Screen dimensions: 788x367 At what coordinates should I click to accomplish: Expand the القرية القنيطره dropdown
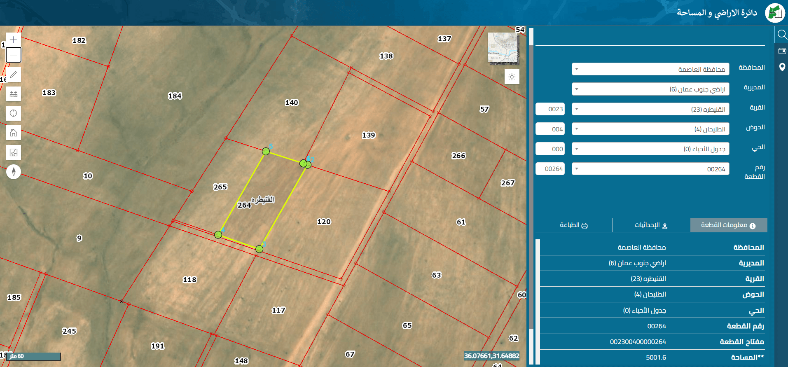coord(650,109)
